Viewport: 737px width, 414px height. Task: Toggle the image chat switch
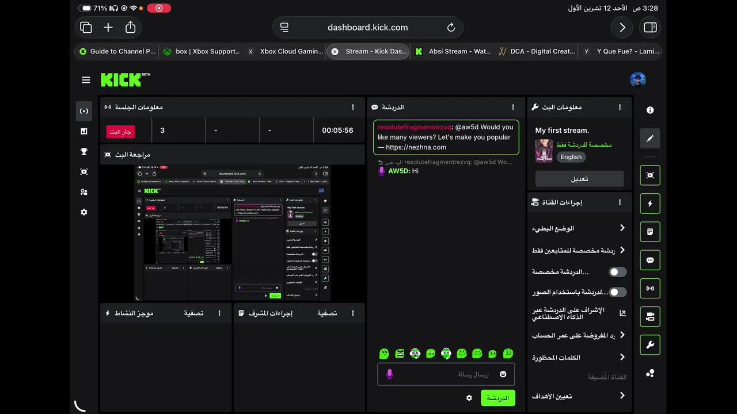tap(617, 292)
